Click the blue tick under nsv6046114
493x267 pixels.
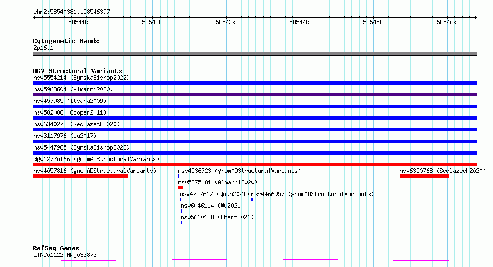coord(182,211)
